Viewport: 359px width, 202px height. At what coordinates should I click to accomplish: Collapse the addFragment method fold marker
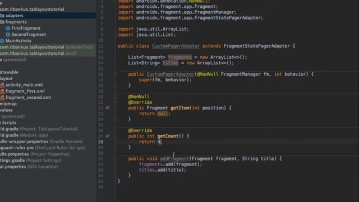(116, 159)
